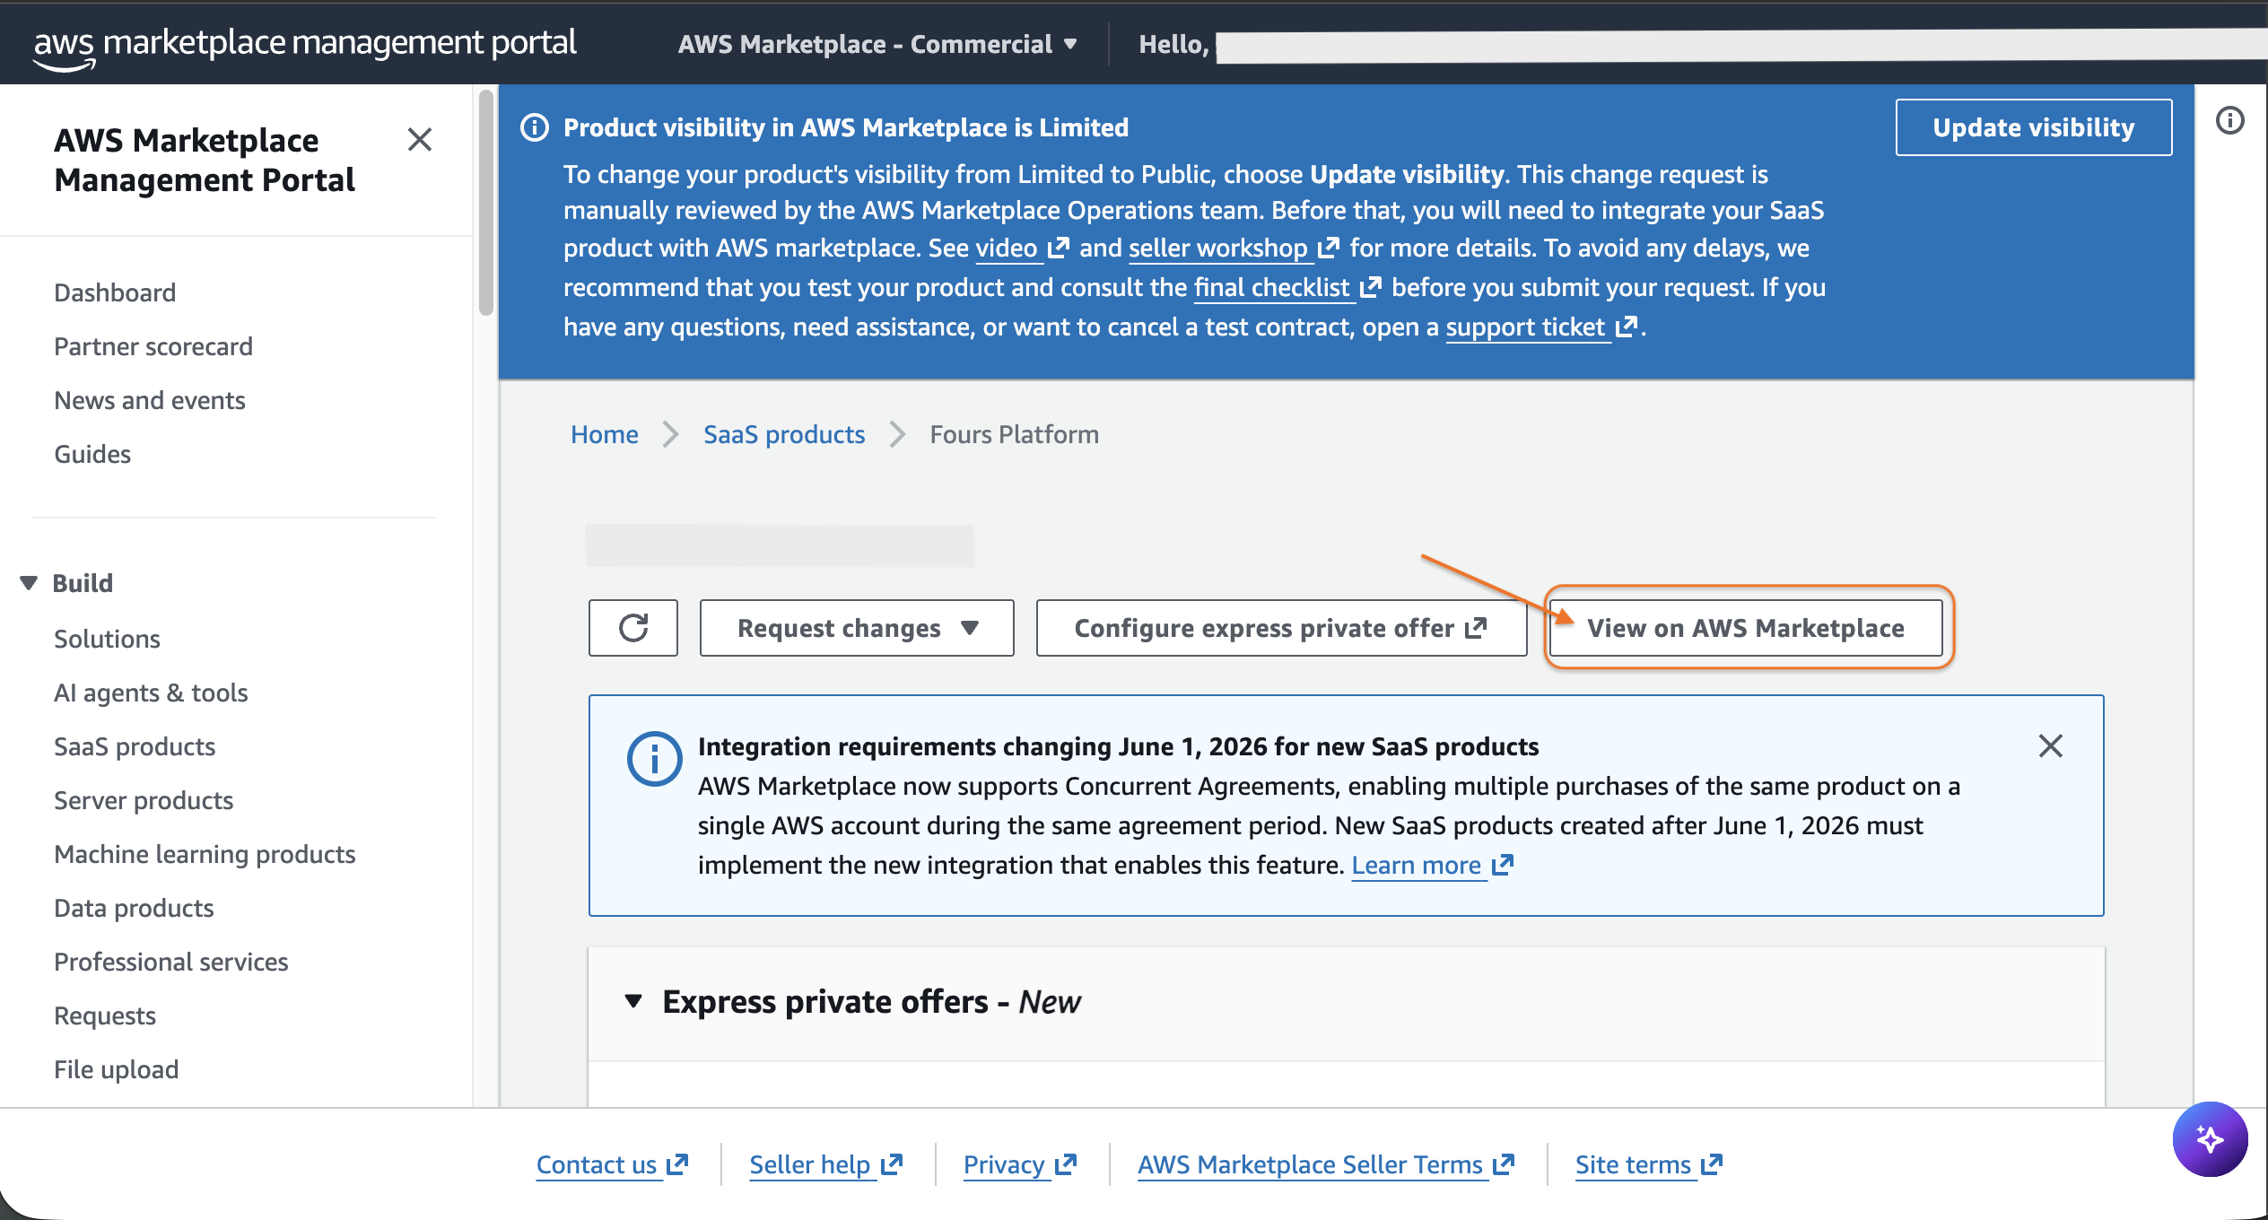The height and width of the screenshot is (1220, 2268).
Task: Click the large info icon in the Integration notice
Action: (x=654, y=759)
